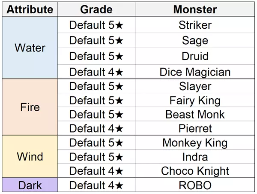This screenshot has width=257, height=194.
Task: Select the orange Fire attribute cell
Action: pyautogui.click(x=30, y=107)
